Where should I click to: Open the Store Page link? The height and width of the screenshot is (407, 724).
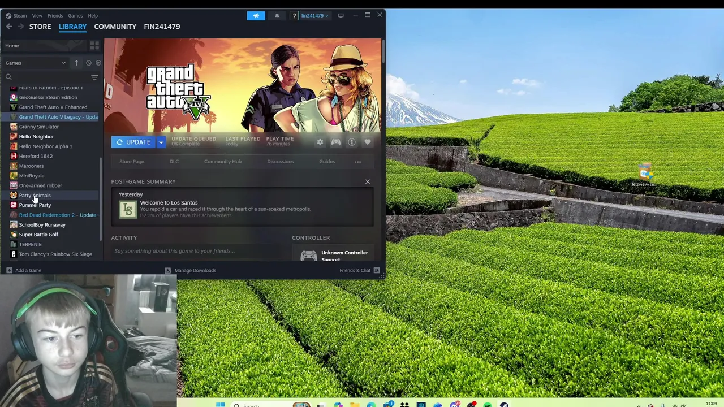(132, 162)
